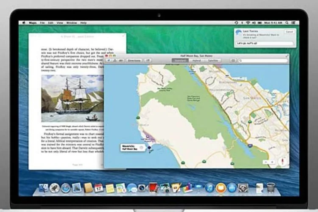Select the Standard map view
The height and width of the screenshot is (212, 318).
180,61
